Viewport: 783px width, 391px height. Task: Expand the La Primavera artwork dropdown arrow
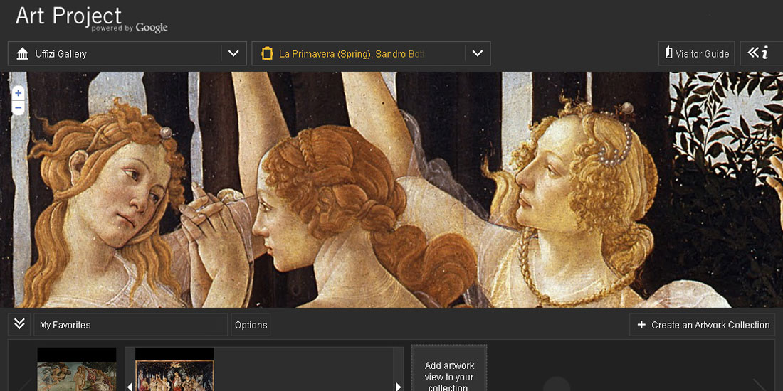tap(478, 53)
